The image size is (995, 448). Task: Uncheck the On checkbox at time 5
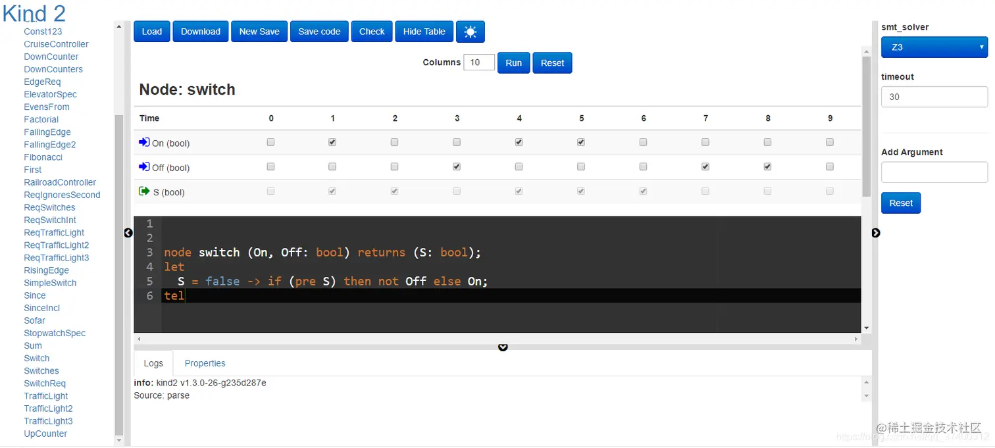pyautogui.click(x=581, y=142)
